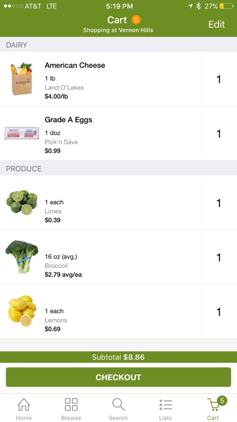Viewport: 237px width, 422px height.
Task: Click the Edit button
Action: click(x=216, y=24)
